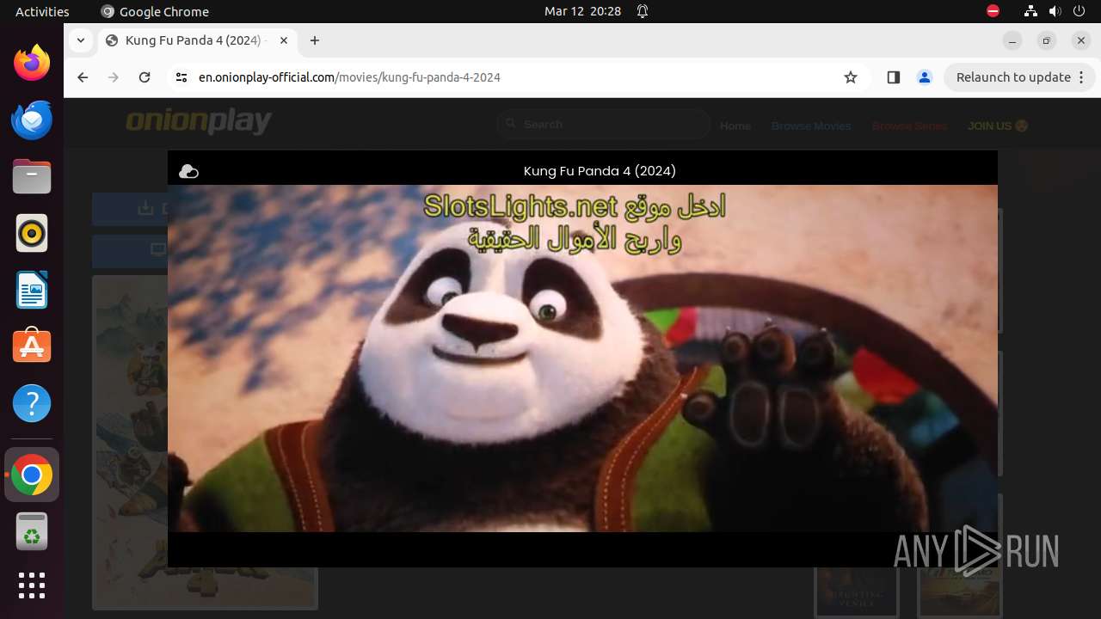
Task: Open the Files manager from the dock
Action: tap(32, 176)
